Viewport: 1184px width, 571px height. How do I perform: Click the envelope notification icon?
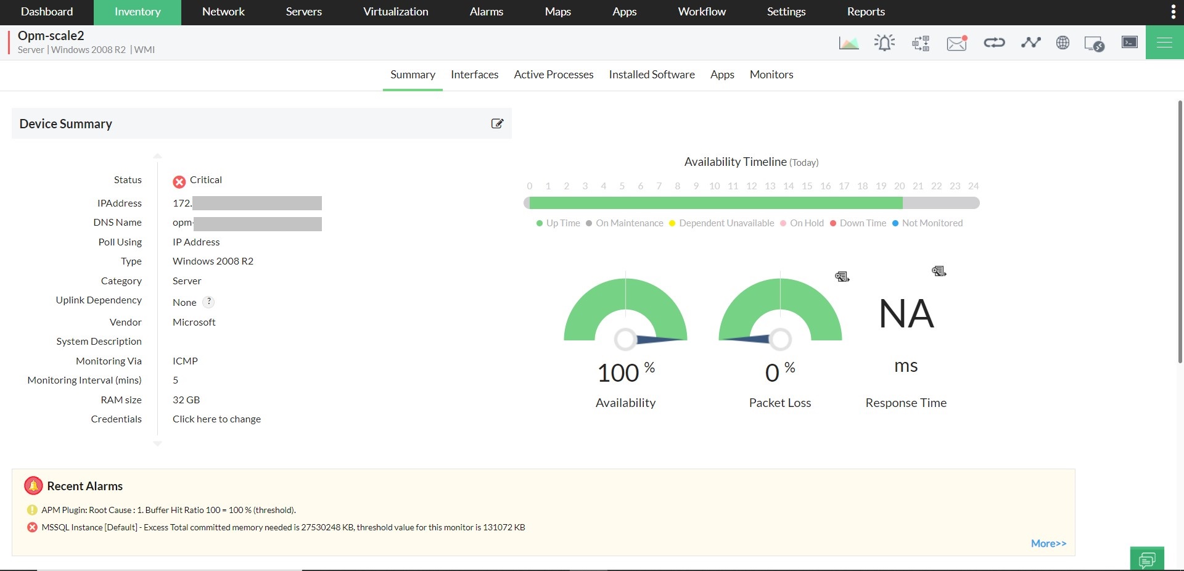pos(956,43)
